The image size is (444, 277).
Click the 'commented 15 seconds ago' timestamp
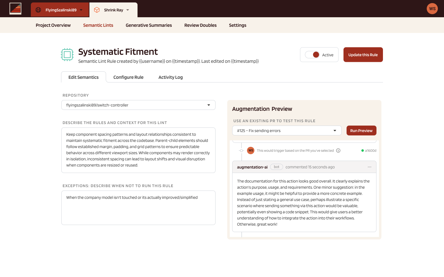pyautogui.click(x=310, y=167)
